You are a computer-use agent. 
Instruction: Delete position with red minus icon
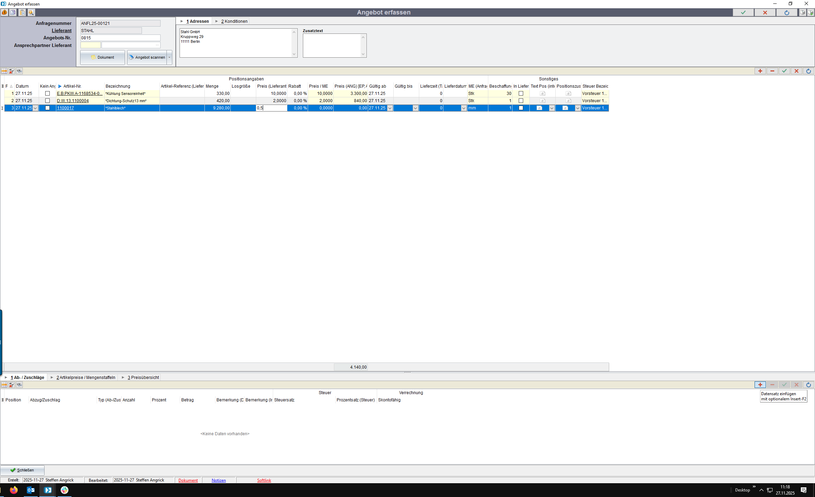pos(772,71)
